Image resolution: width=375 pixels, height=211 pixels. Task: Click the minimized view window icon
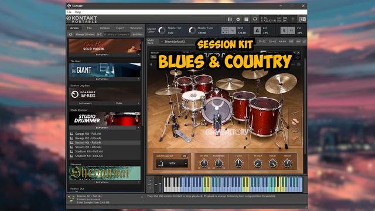pos(255,19)
